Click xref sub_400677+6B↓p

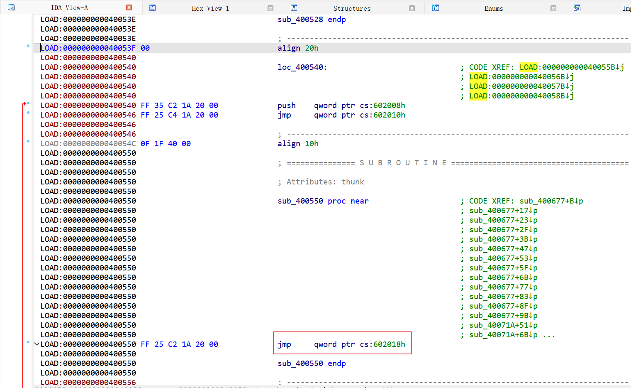point(503,277)
